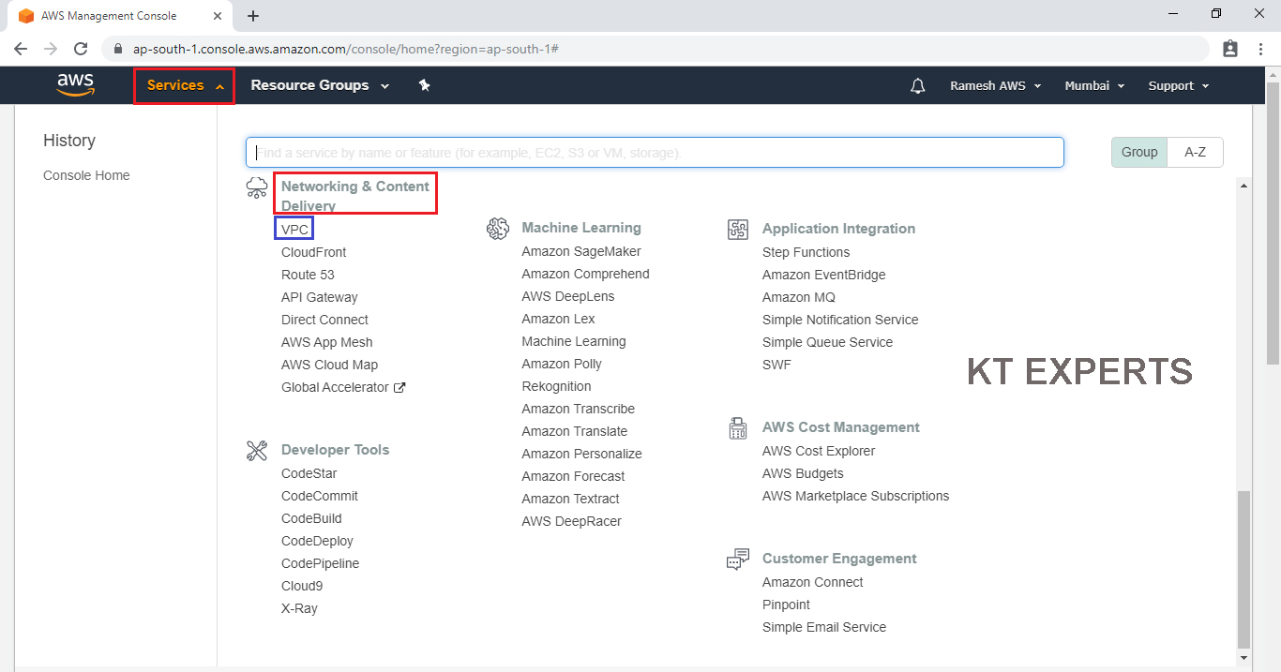Image resolution: width=1281 pixels, height=672 pixels.
Task: Open Amazon EventBridge
Action: tap(823, 275)
